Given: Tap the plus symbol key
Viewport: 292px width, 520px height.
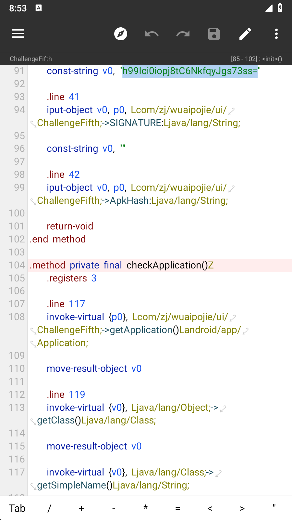Looking at the screenshot, I should click(x=81, y=508).
